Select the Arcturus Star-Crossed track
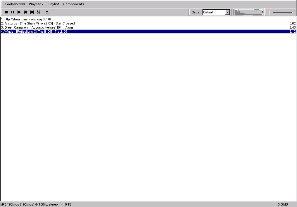Image resolution: width=297 pixels, height=207 pixels. point(38,23)
